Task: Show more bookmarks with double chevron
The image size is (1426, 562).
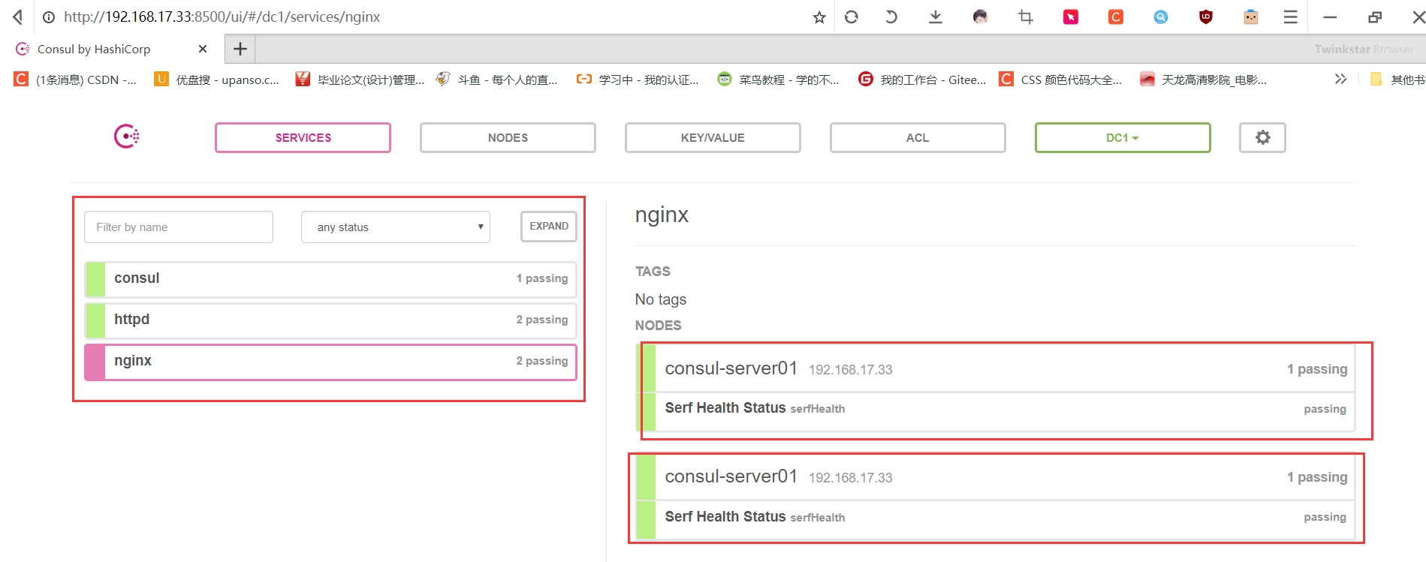Action: pyautogui.click(x=1340, y=79)
